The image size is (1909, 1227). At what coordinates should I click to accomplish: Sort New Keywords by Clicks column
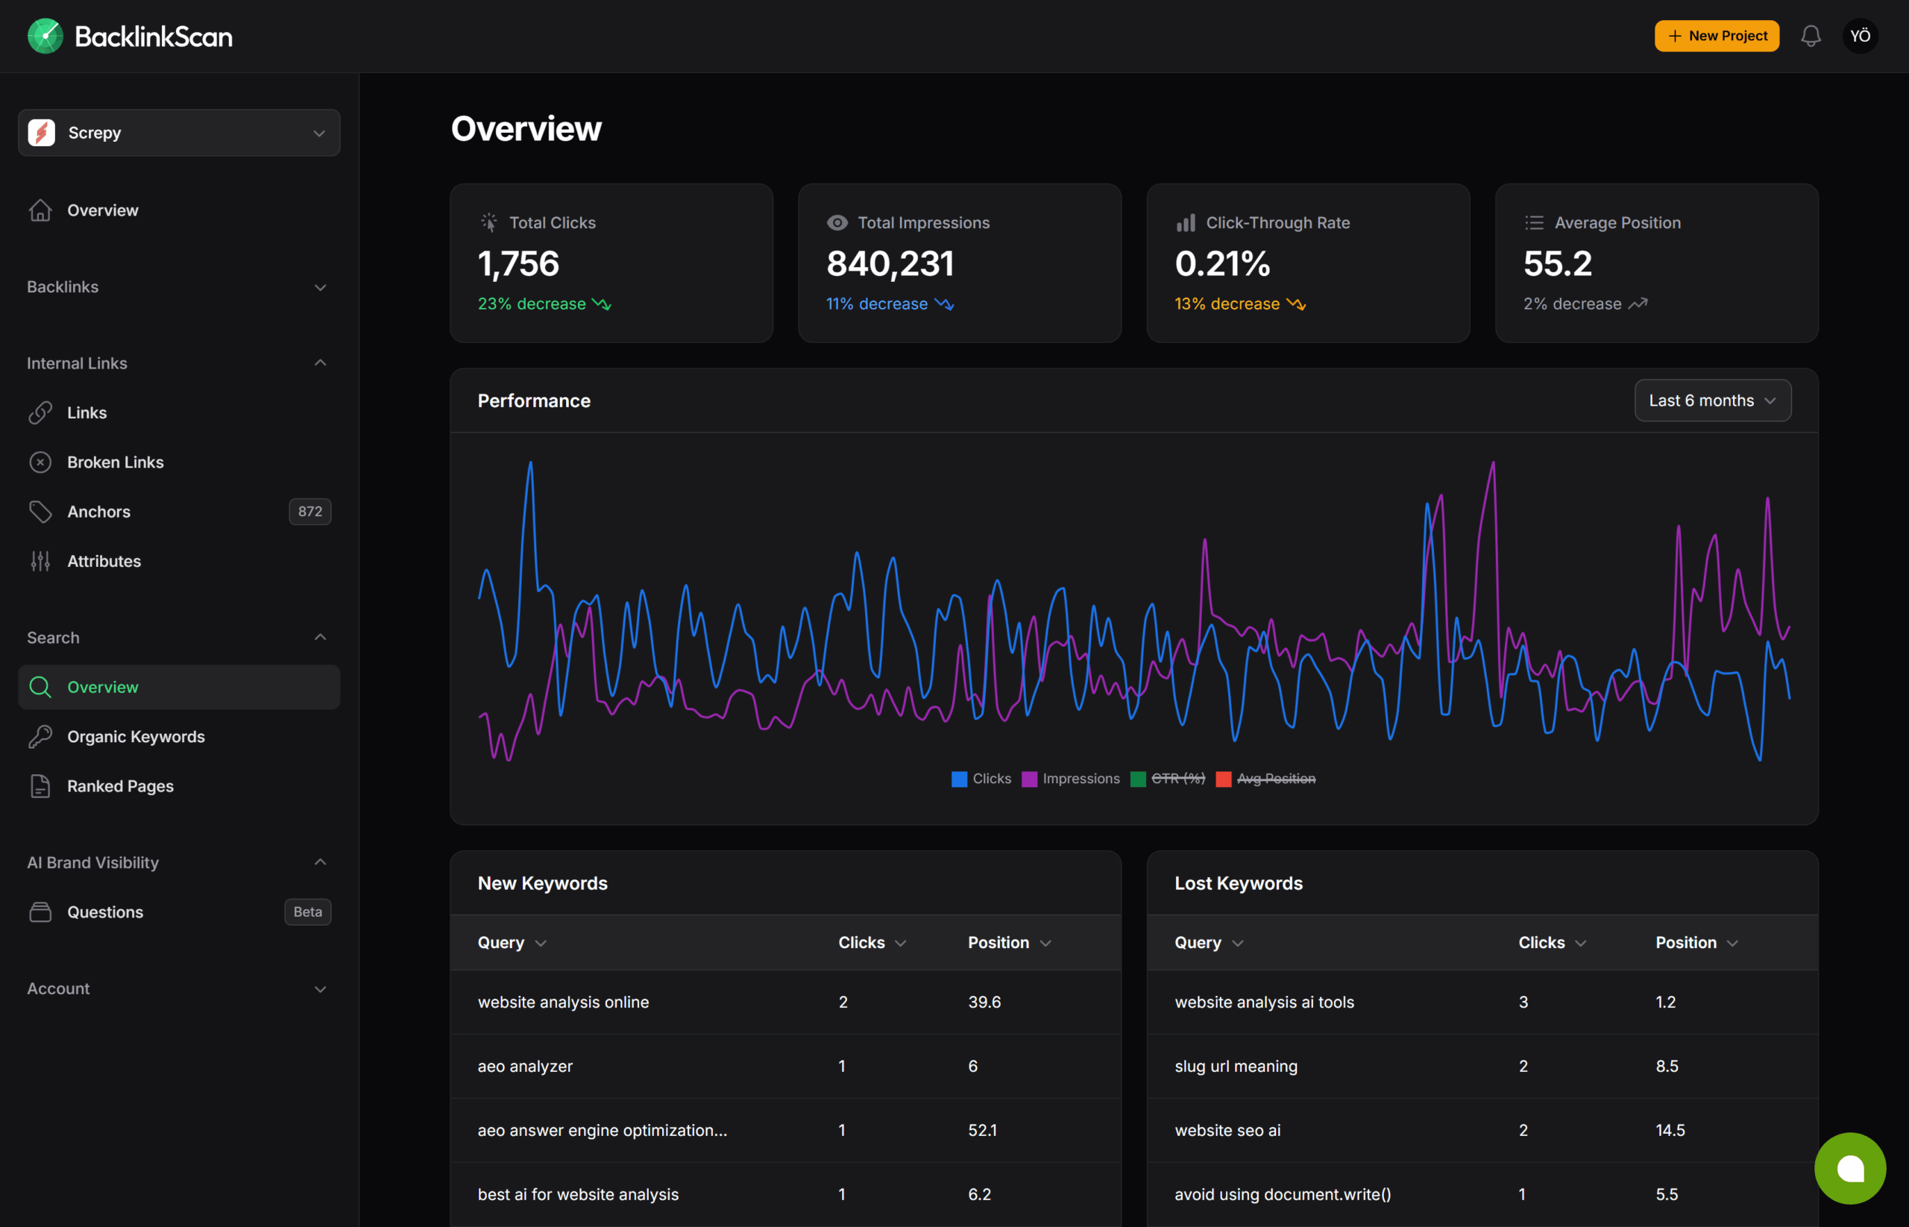tap(872, 943)
